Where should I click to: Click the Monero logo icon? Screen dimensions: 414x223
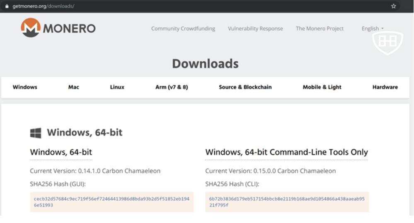(x=31, y=28)
